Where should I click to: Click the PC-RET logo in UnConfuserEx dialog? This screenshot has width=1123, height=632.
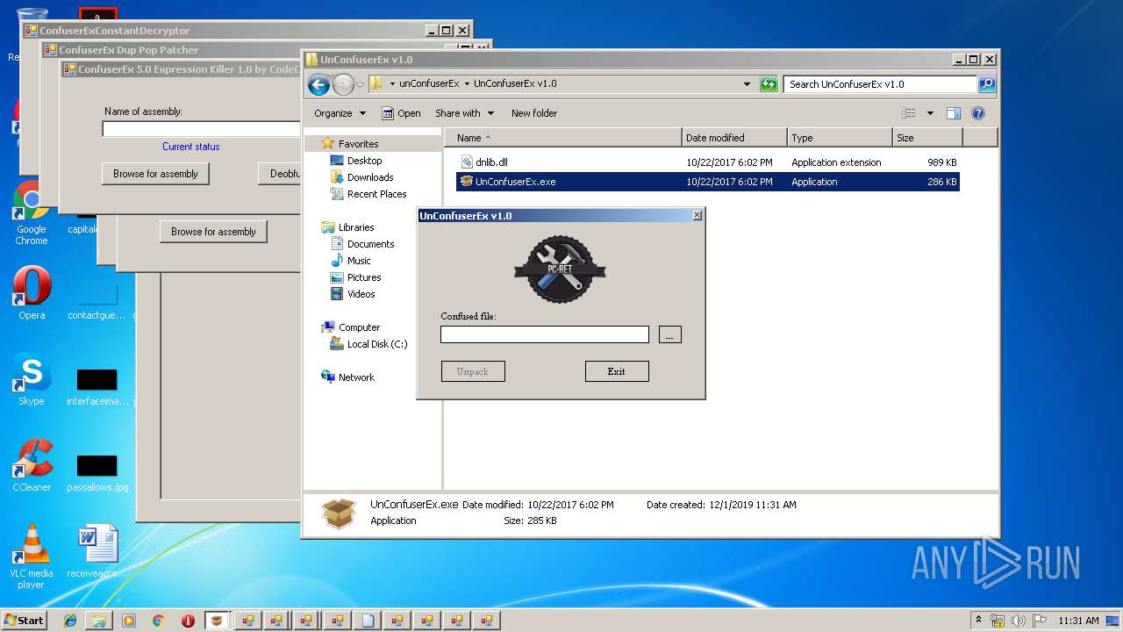click(560, 269)
